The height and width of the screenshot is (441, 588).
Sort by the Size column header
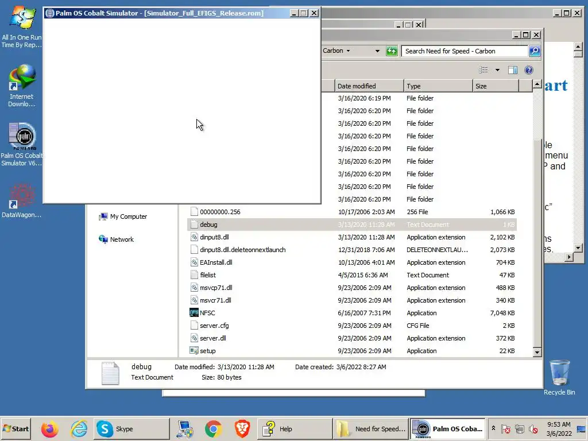(x=496, y=86)
